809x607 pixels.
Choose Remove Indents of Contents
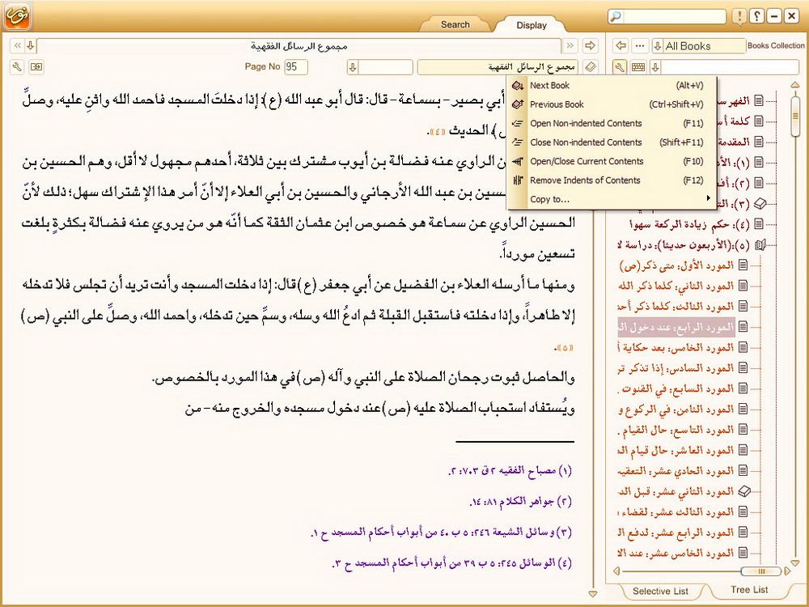[612, 180]
